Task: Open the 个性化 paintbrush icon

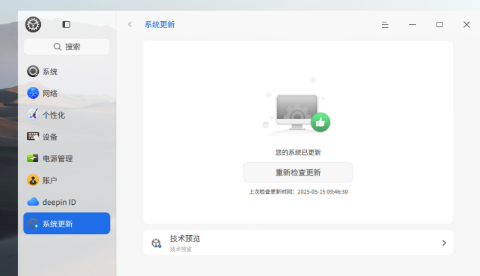Action: (x=33, y=115)
